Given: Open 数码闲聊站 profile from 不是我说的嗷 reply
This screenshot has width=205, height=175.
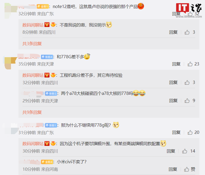Looking at the screenshot, I should pyautogui.click(x=33, y=25).
